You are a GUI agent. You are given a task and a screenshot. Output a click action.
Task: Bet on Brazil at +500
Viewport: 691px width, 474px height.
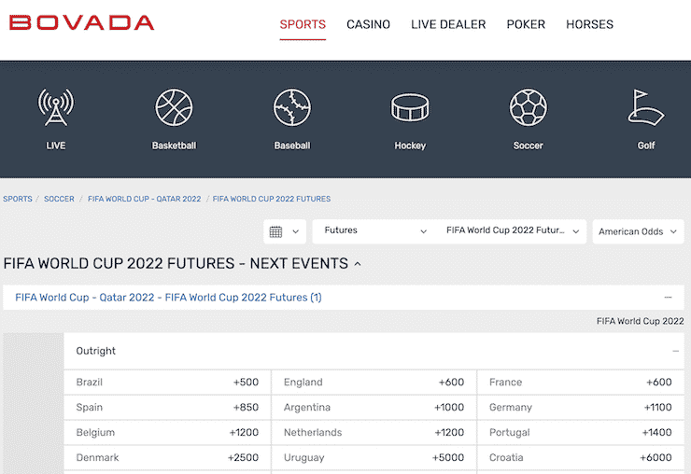click(x=167, y=382)
